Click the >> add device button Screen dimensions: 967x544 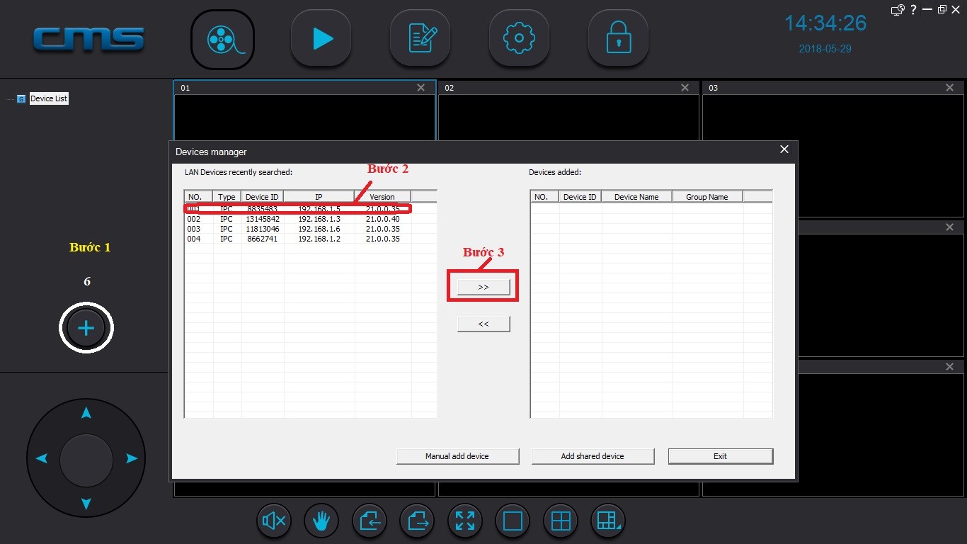point(483,287)
